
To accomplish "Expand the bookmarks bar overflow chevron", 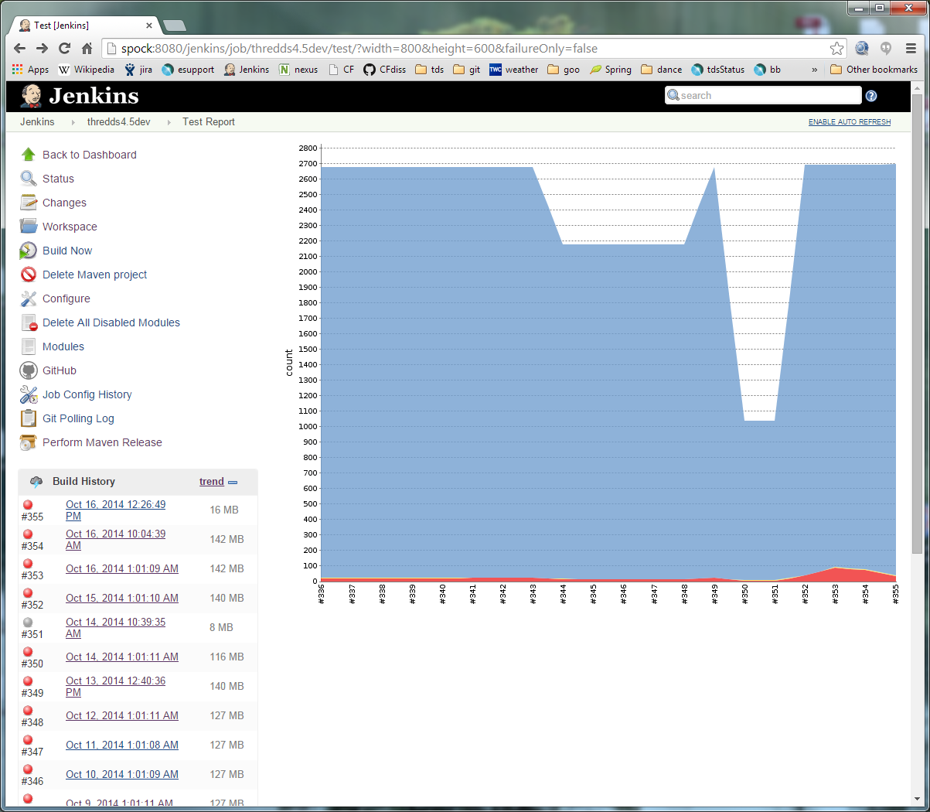I will 814,70.
